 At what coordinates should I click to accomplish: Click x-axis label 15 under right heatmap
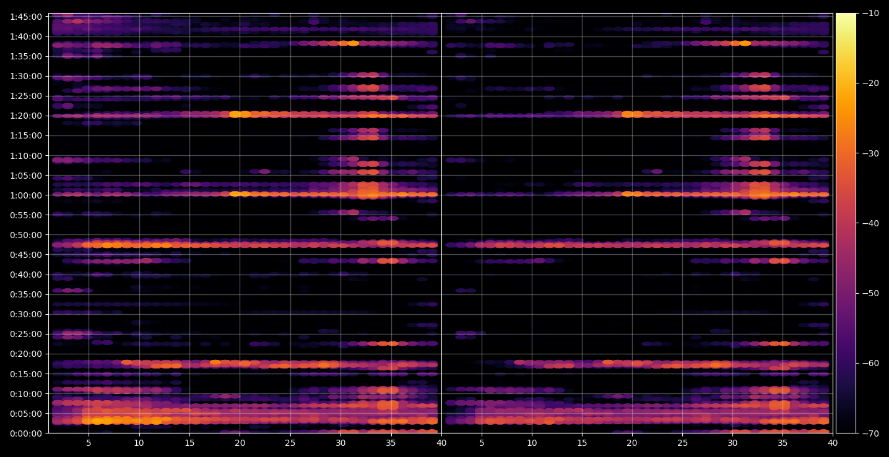(582, 443)
